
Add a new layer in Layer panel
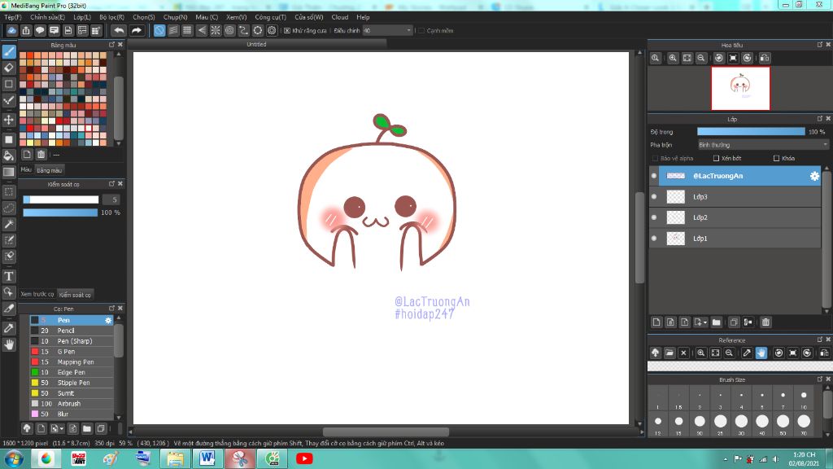coord(656,322)
